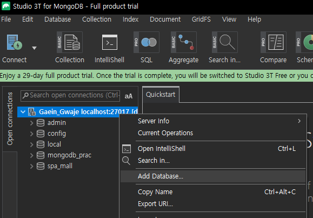The height and width of the screenshot is (218, 313).
Task: Click the Server Info submenu arrow
Action: click(299, 121)
